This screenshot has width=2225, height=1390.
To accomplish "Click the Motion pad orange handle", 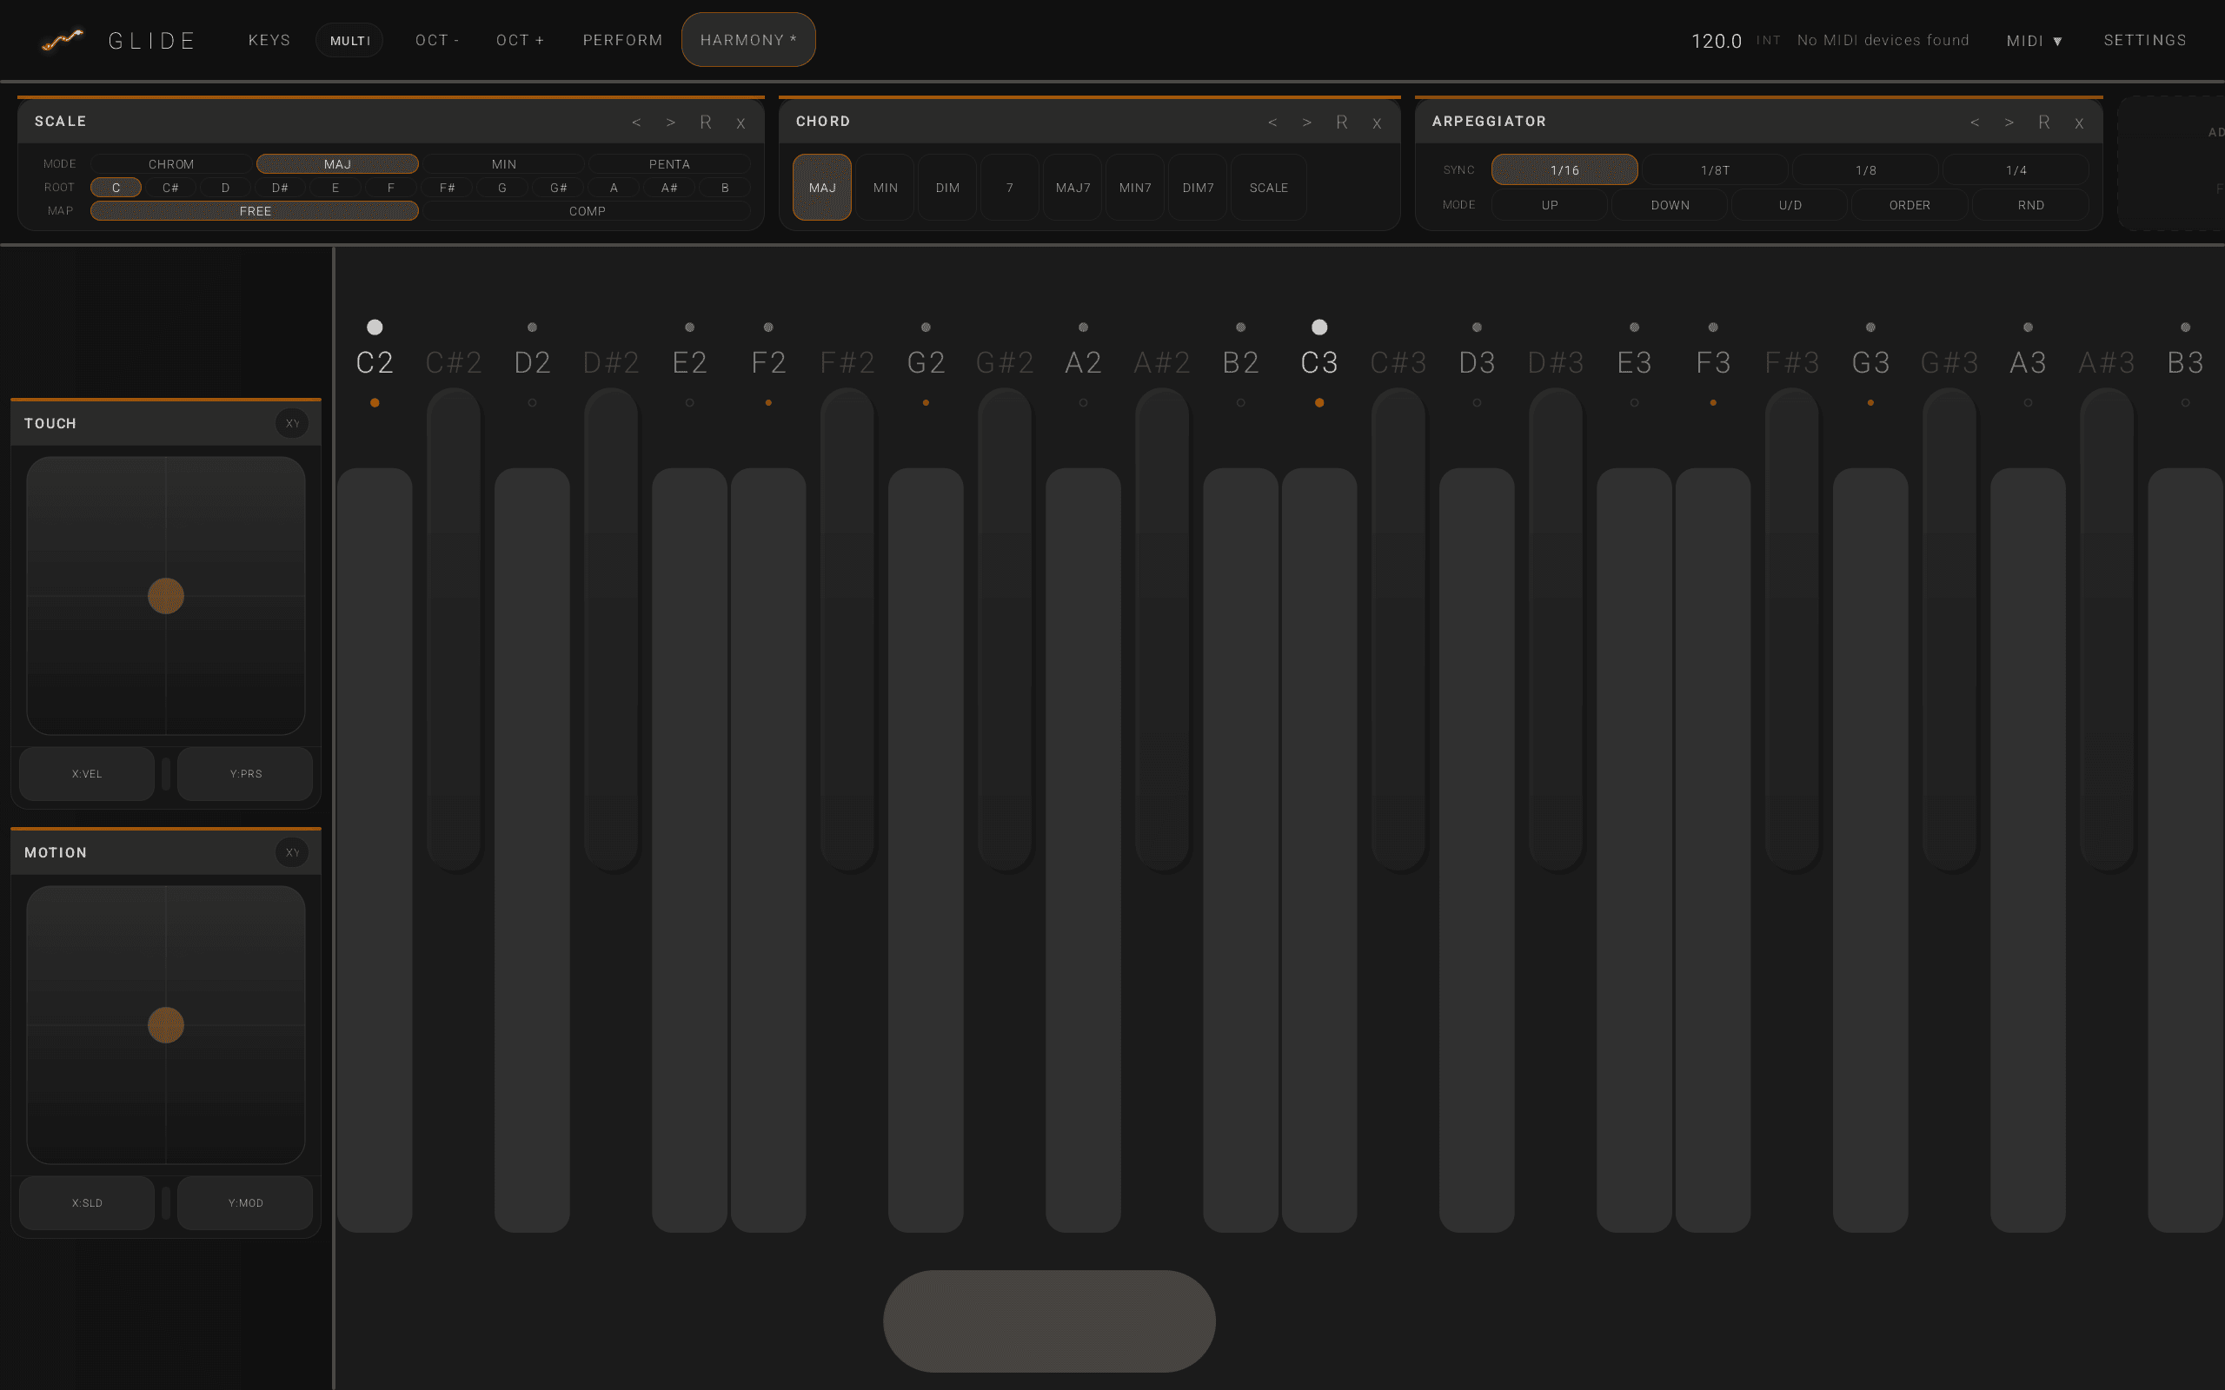I will pos(165,1025).
